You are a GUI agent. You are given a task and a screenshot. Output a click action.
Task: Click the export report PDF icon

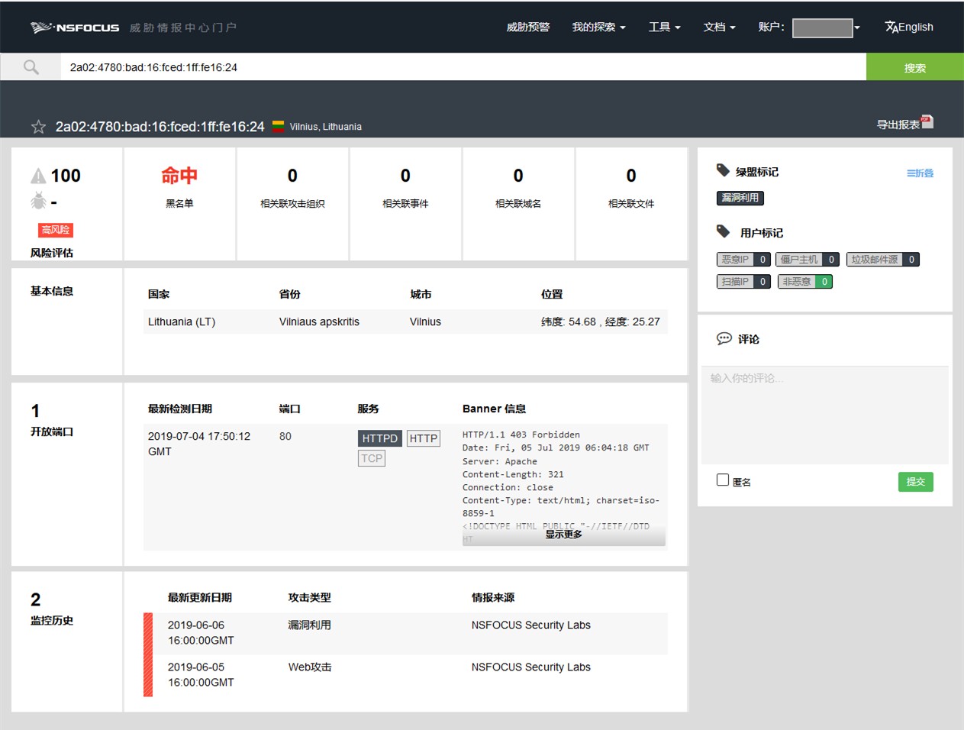927,122
